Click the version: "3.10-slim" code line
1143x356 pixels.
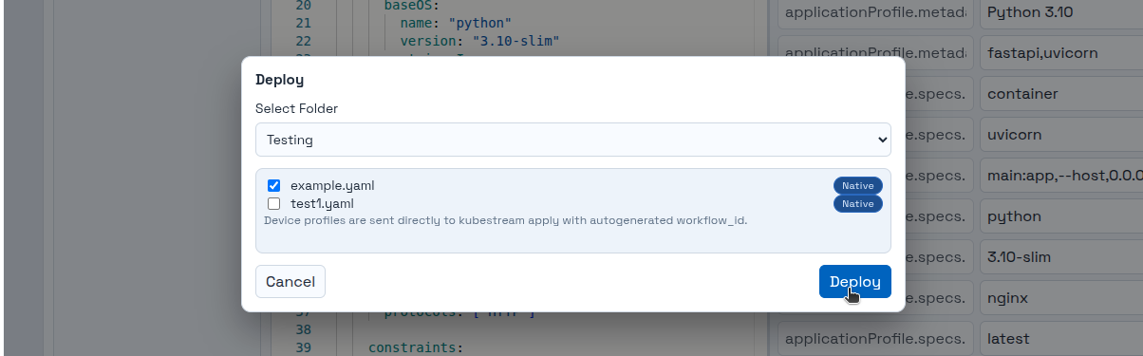point(479,41)
